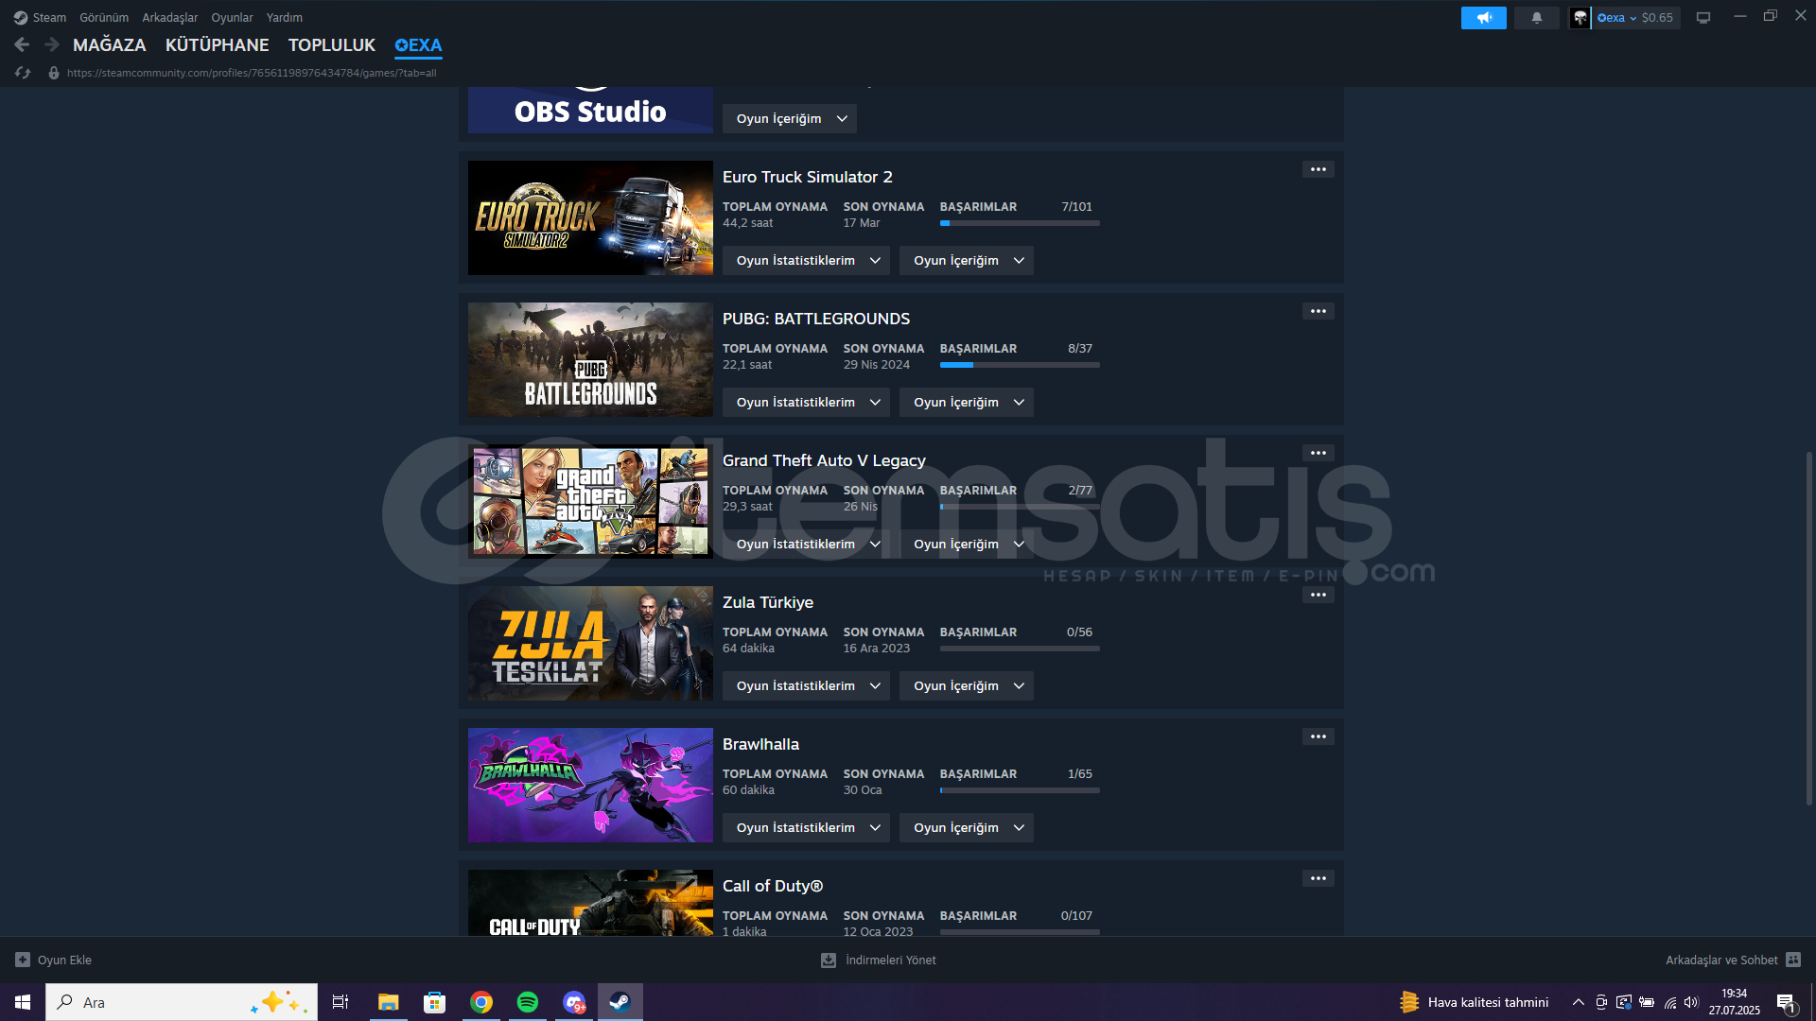
Task: Open the Oyunlar menu
Action: pyautogui.click(x=232, y=17)
